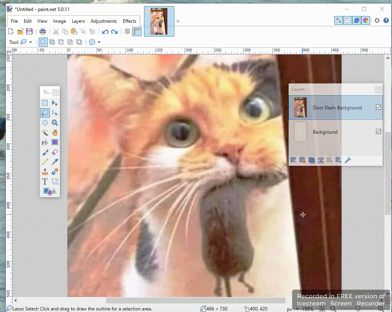The width and height of the screenshot is (392, 312).
Task: Select the Recolor tool
Action: (x=54, y=172)
